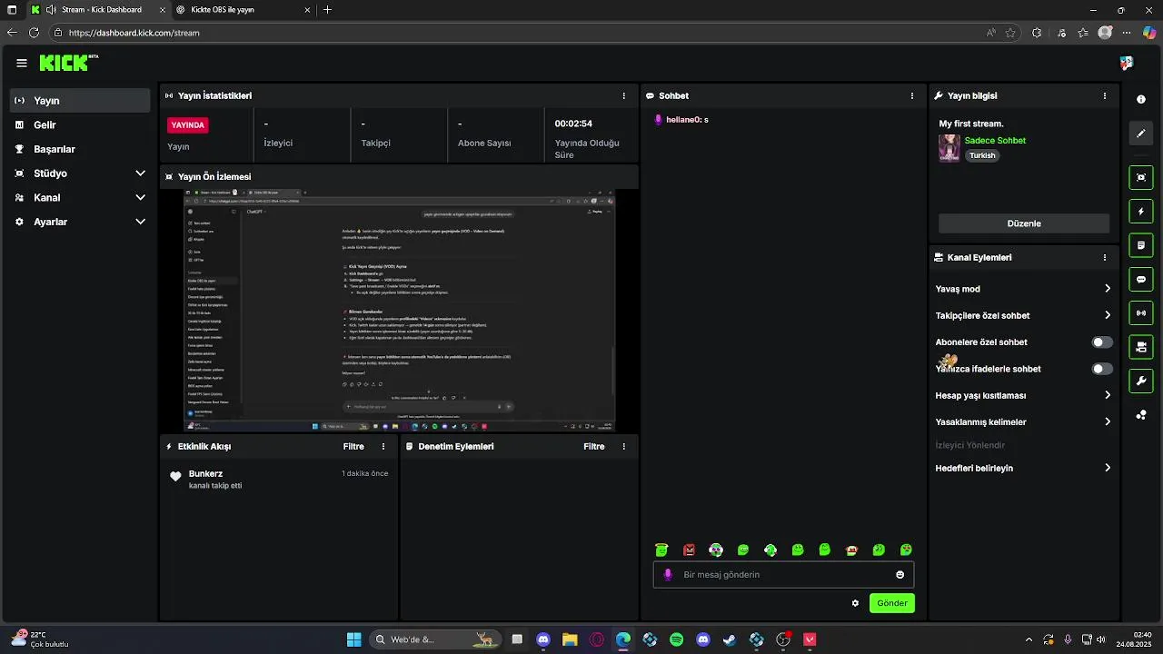Click the Düzenle button
Viewport: 1163px width, 654px height.
(x=1024, y=223)
